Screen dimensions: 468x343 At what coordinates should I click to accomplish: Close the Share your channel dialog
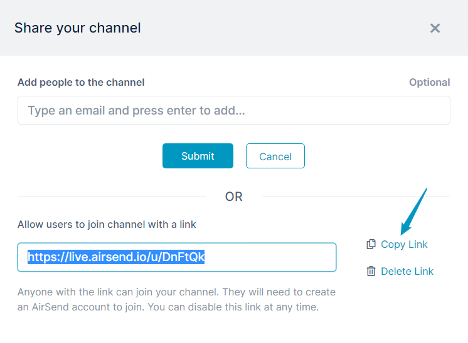(435, 28)
